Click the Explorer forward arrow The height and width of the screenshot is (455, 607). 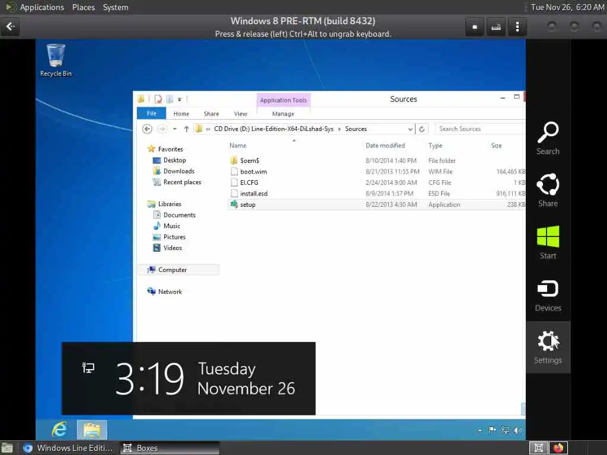point(162,129)
